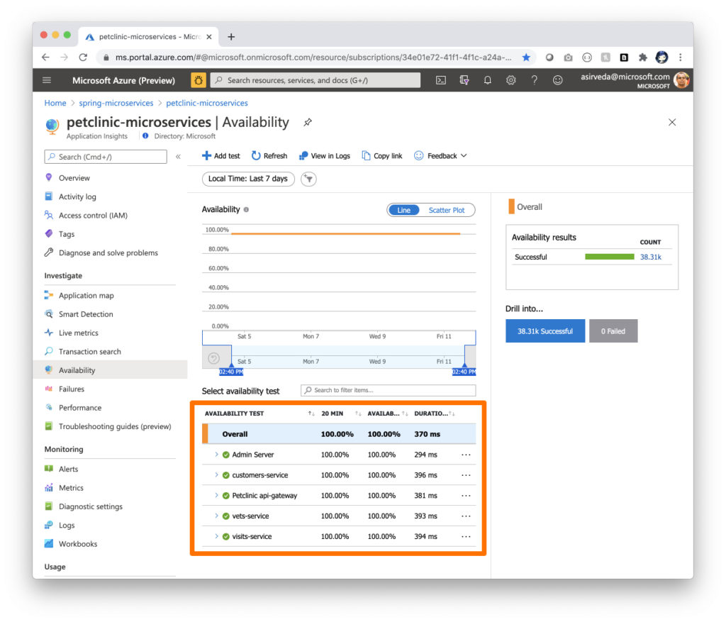Image resolution: width=726 pixels, height=622 pixels.
Task: Expand the Admin Server test details
Action: tap(218, 454)
